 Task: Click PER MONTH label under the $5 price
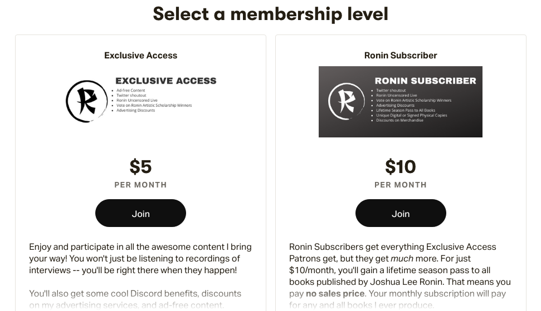pos(140,185)
